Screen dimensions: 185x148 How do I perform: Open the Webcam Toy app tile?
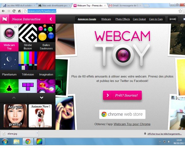point(9,38)
